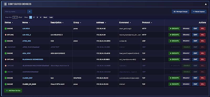Click the Filter by name field
Viewport: 210px width, 97px height.
[15, 11]
